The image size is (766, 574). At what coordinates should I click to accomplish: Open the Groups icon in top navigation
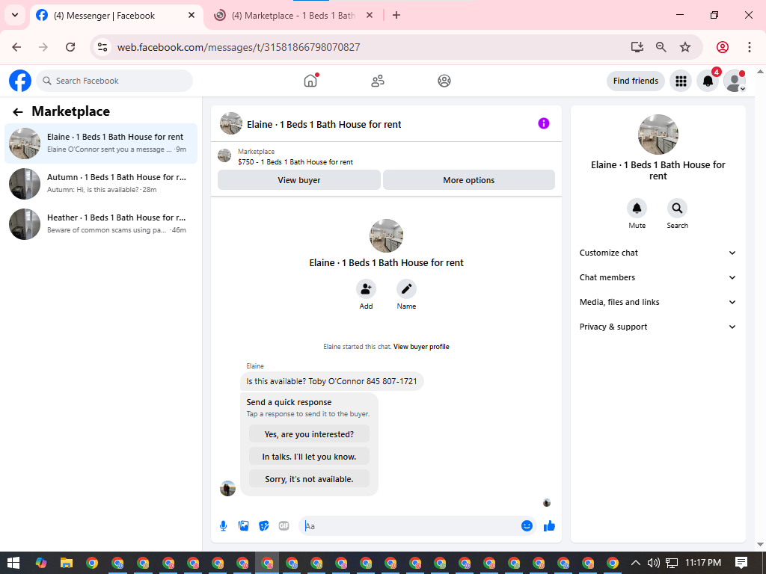point(444,81)
